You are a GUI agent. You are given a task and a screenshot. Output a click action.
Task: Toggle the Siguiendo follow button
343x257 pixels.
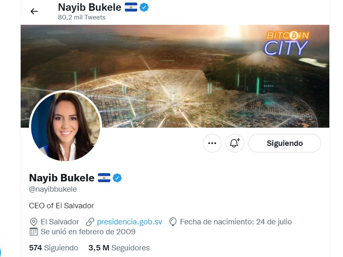click(x=285, y=143)
